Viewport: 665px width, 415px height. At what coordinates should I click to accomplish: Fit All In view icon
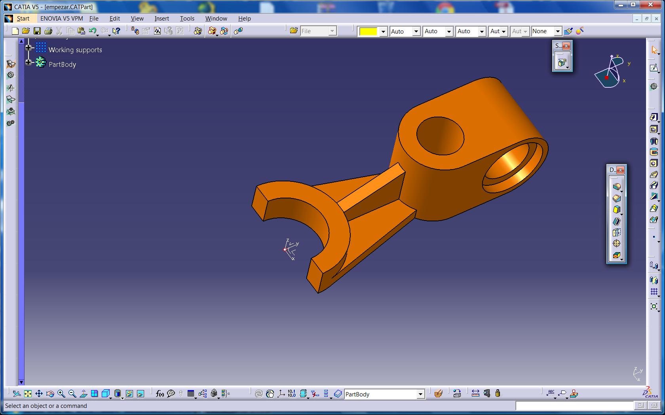(28, 394)
